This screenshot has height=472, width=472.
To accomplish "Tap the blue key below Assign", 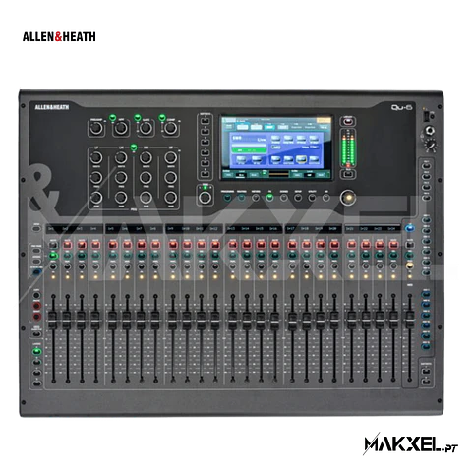I will [x=37, y=272].
